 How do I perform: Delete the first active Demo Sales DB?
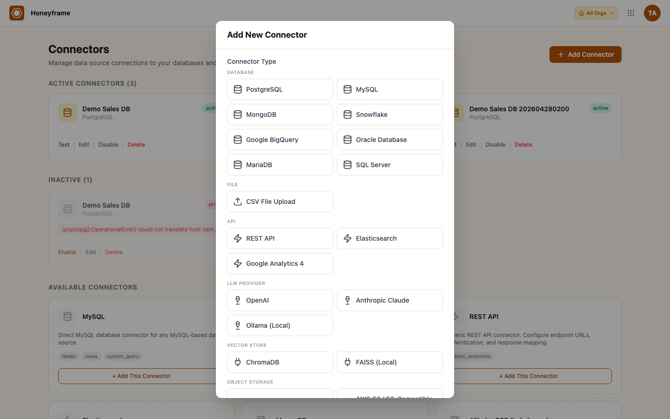click(136, 145)
